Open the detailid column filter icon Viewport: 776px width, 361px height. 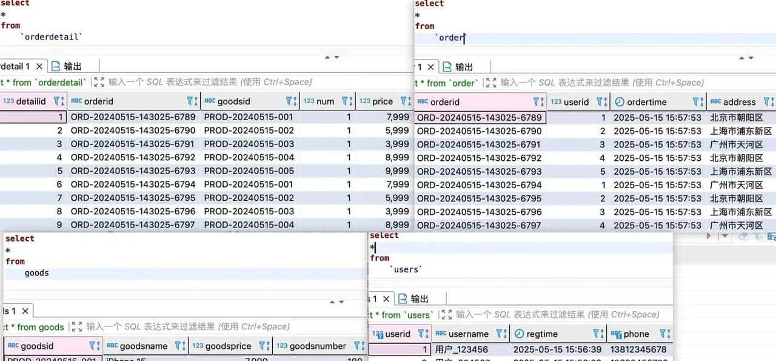point(58,101)
